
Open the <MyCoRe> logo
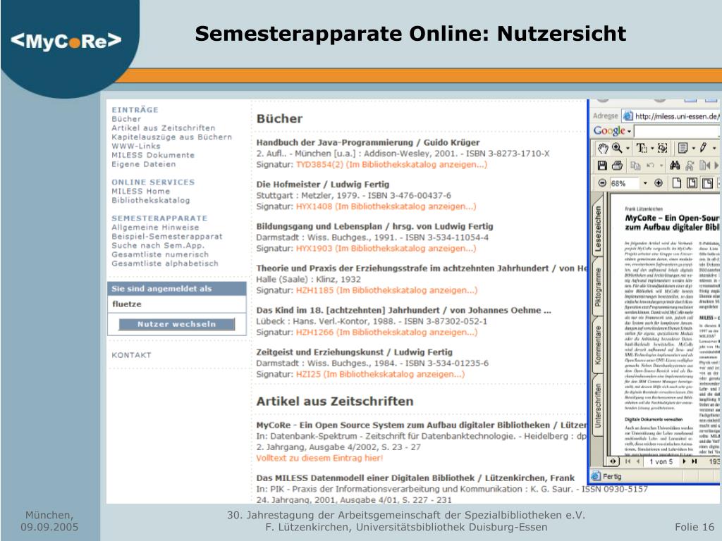(66, 41)
